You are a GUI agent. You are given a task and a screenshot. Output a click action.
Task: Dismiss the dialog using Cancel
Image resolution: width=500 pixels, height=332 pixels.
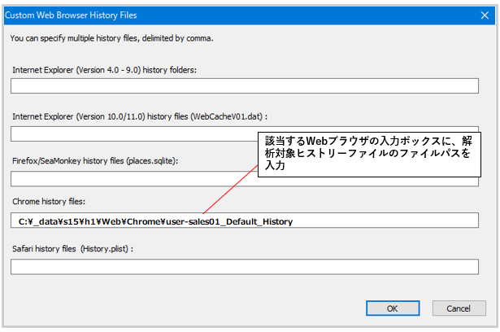[459, 308]
